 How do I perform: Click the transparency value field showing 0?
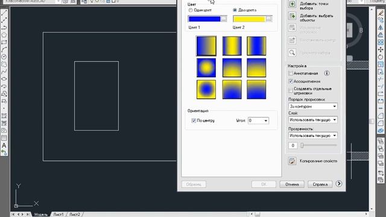click(293, 145)
